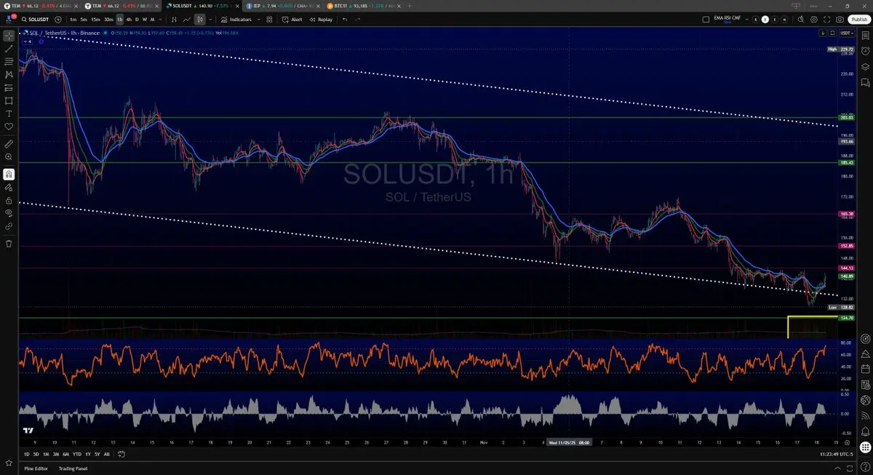Open the layout setup square icon
The height and width of the screenshot is (475, 873).
(706, 20)
